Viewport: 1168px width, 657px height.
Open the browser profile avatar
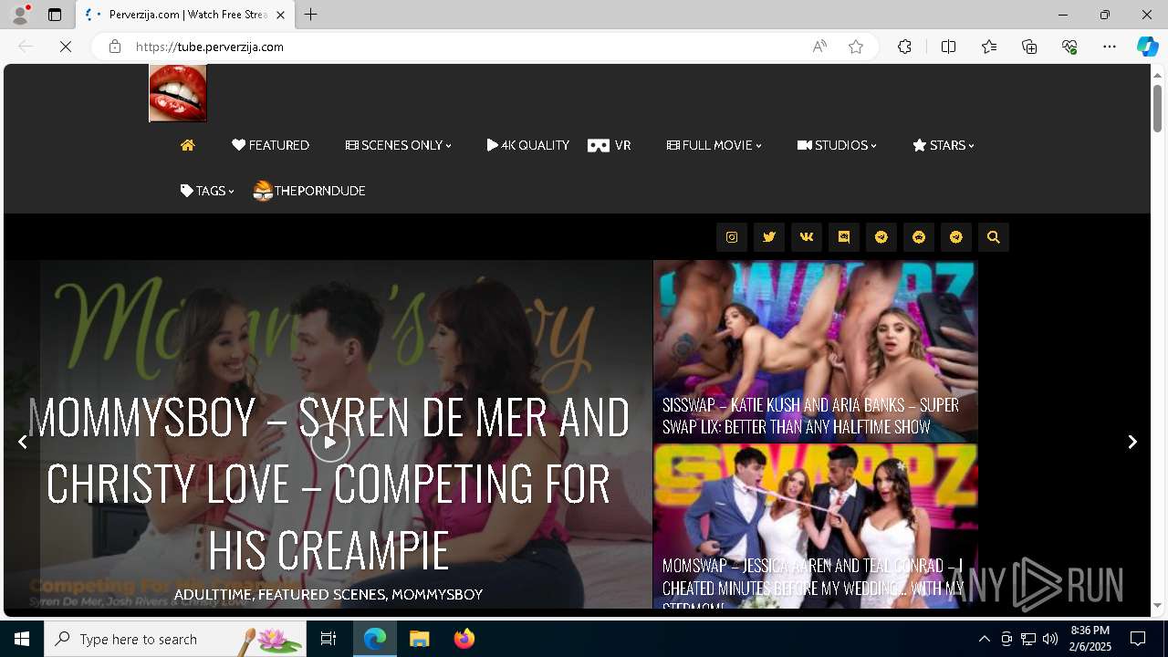coord(19,15)
